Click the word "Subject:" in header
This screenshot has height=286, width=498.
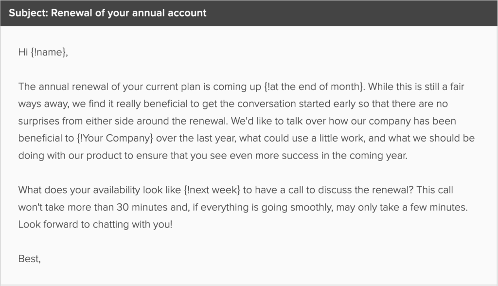click(x=29, y=13)
